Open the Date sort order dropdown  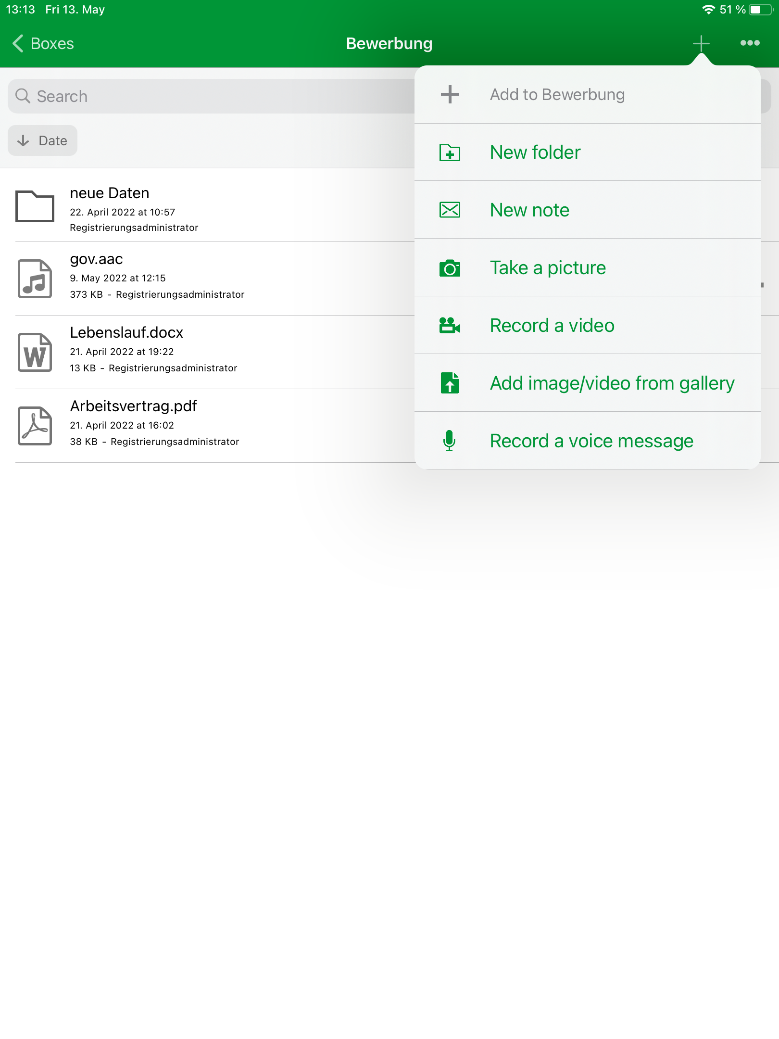tap(42, 140)
